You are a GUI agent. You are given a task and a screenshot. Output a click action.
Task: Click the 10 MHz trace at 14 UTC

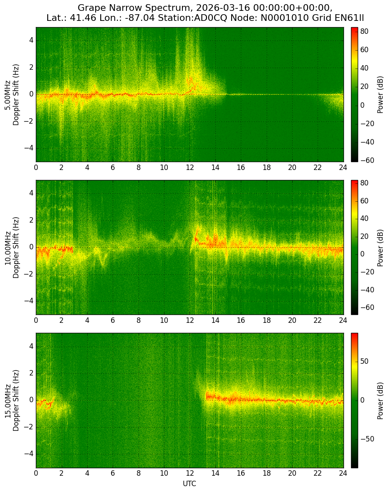click(x=215, y=241)
